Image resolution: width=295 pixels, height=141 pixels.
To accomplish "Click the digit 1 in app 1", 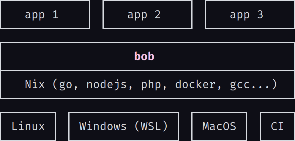I will point(56,15).
